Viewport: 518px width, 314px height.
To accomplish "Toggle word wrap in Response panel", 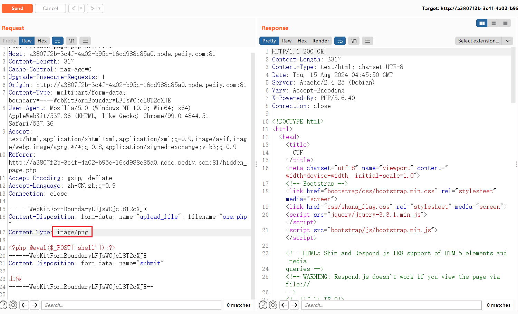I will click(340, 41).
